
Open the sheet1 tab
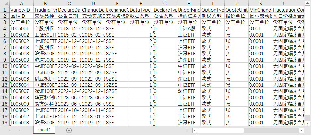pyautogui.click(x=44, y=130)
